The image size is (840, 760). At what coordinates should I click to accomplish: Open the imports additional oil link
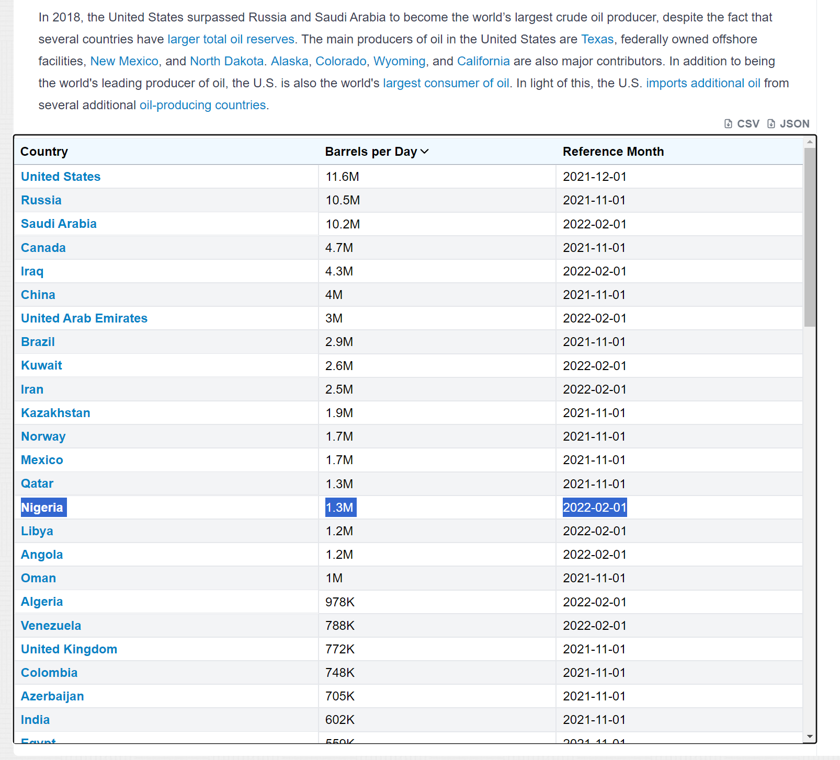coord(703,83)
